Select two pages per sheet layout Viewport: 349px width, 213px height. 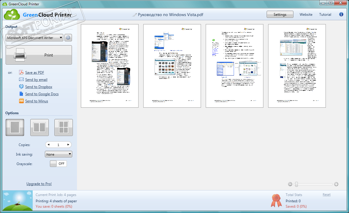tap(40, 127)
